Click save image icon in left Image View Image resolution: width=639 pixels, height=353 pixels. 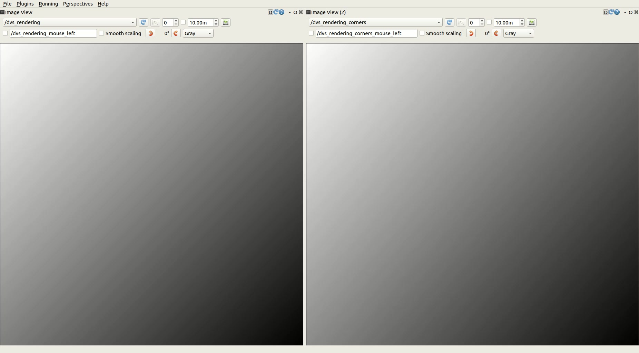[x=226, y=22]
